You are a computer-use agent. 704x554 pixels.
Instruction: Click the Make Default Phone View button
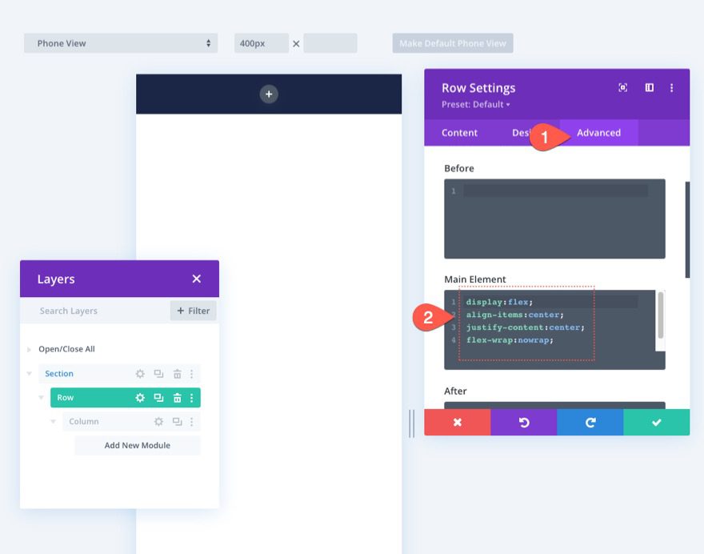tap(452, 43)
